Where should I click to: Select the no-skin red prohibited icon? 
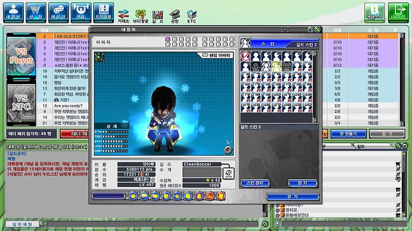pyautogui.click(x=245, y=56)
